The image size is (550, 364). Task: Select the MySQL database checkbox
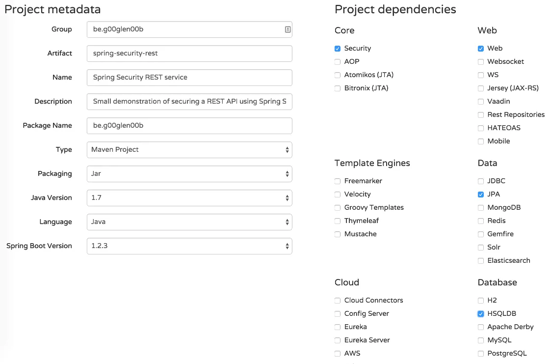coord(481,340)
